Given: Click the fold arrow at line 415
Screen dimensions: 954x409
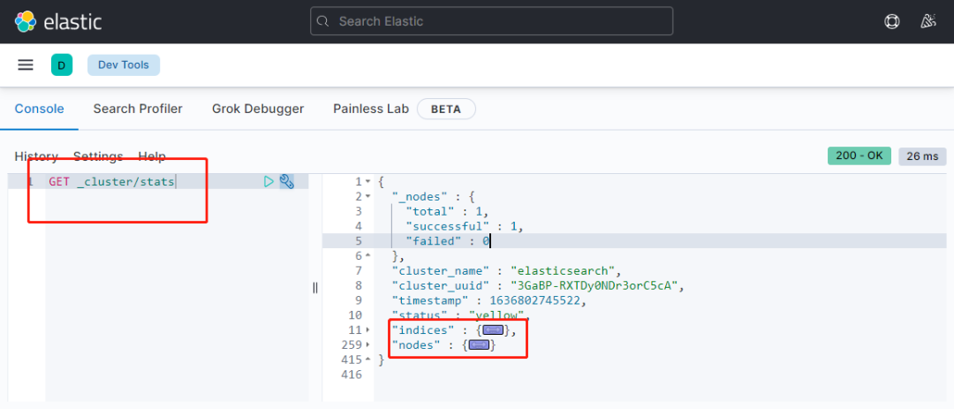Looking at the screenshot, I should (x=367, y=360).
